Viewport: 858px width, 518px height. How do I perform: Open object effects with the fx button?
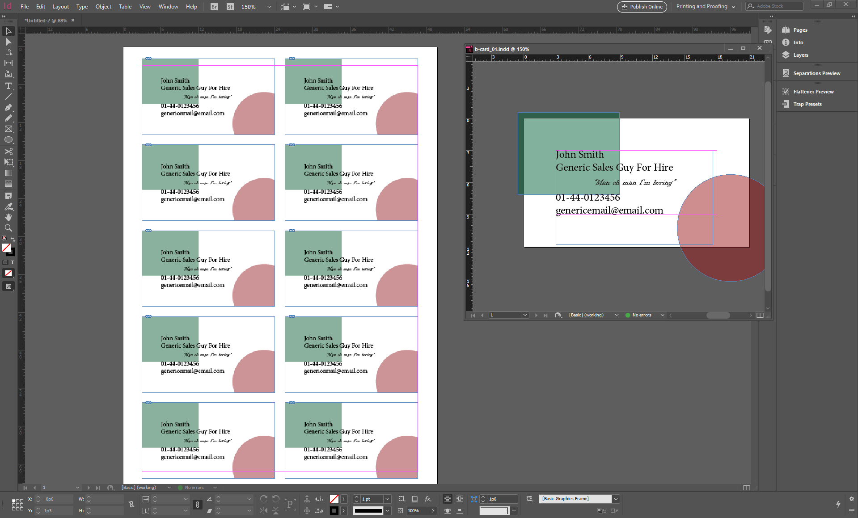tap(428, 498)
